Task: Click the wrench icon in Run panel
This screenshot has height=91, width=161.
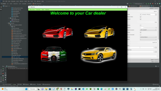Action: coord(3,71)
